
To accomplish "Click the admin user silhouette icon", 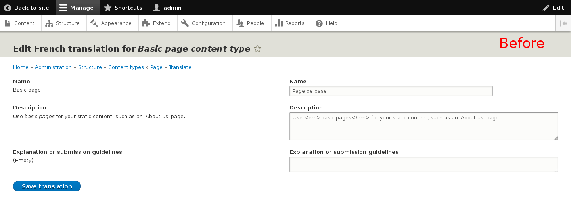I will point(157,8).
